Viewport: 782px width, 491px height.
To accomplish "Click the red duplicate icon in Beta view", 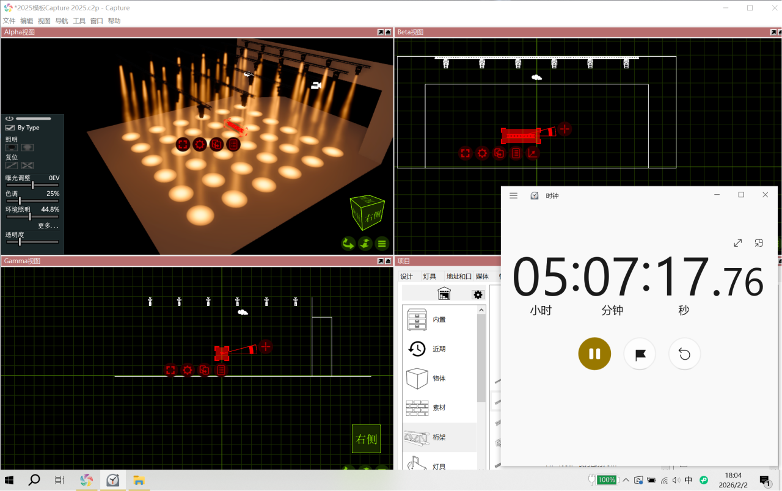I will pos(499,153).
